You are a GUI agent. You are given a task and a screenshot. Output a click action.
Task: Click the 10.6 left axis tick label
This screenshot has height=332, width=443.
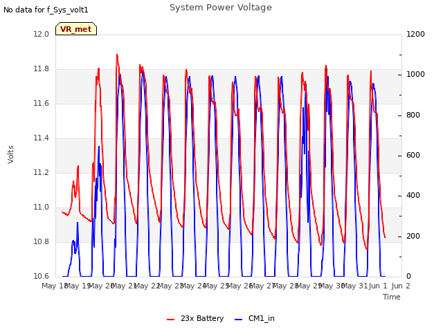[x=42, y=276]
